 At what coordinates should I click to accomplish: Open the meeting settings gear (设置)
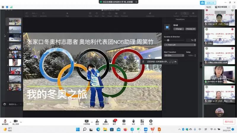click(x=151, y=121)
